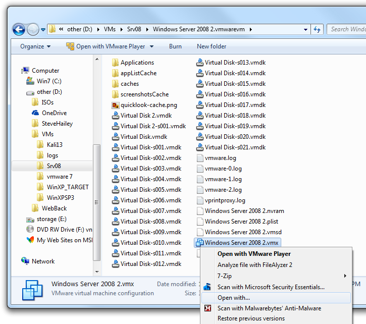
Task: Select Win7 (C:) drive icon
Action: (x=30, y=81)
